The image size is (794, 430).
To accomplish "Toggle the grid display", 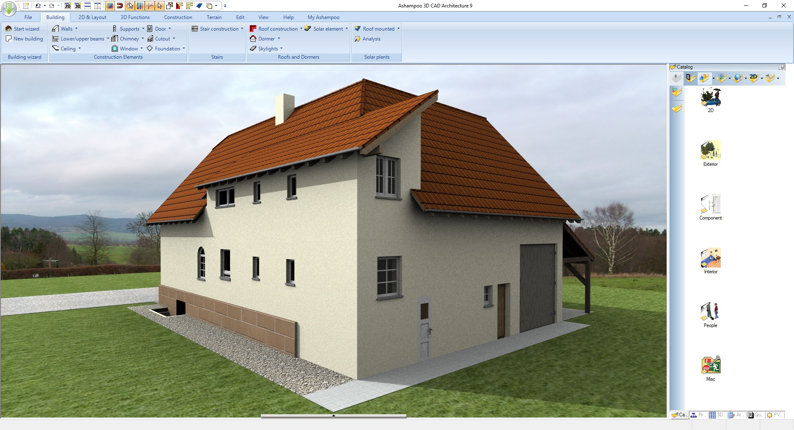I will pos(110,6).
